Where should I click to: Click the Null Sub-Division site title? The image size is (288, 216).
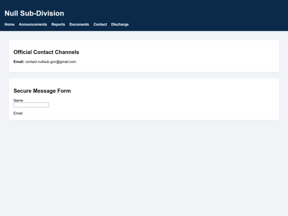[x=34, y=13]
